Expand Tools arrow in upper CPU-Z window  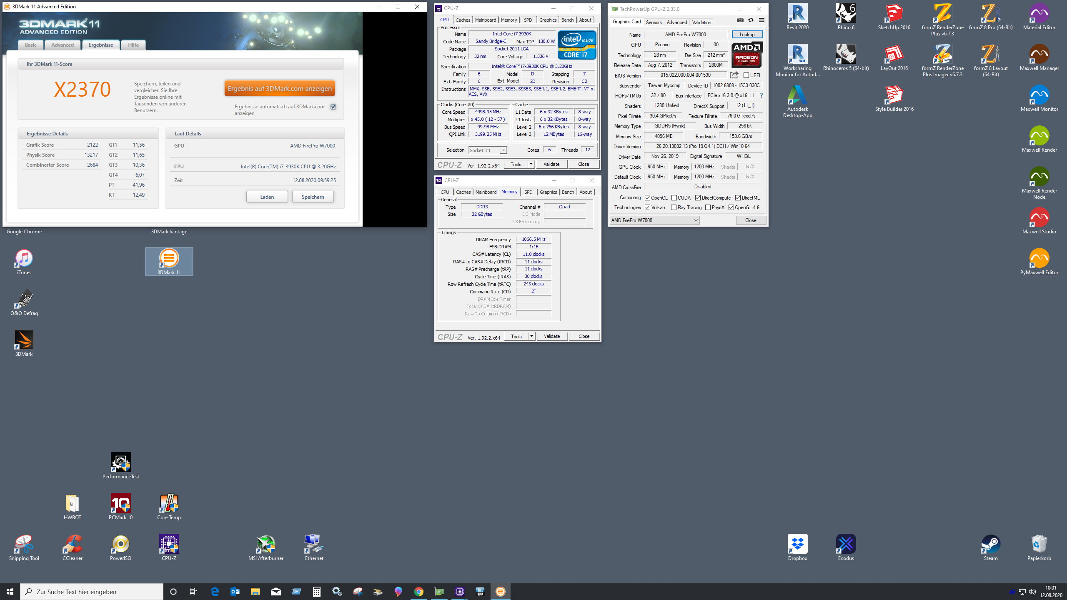(531, 164)
